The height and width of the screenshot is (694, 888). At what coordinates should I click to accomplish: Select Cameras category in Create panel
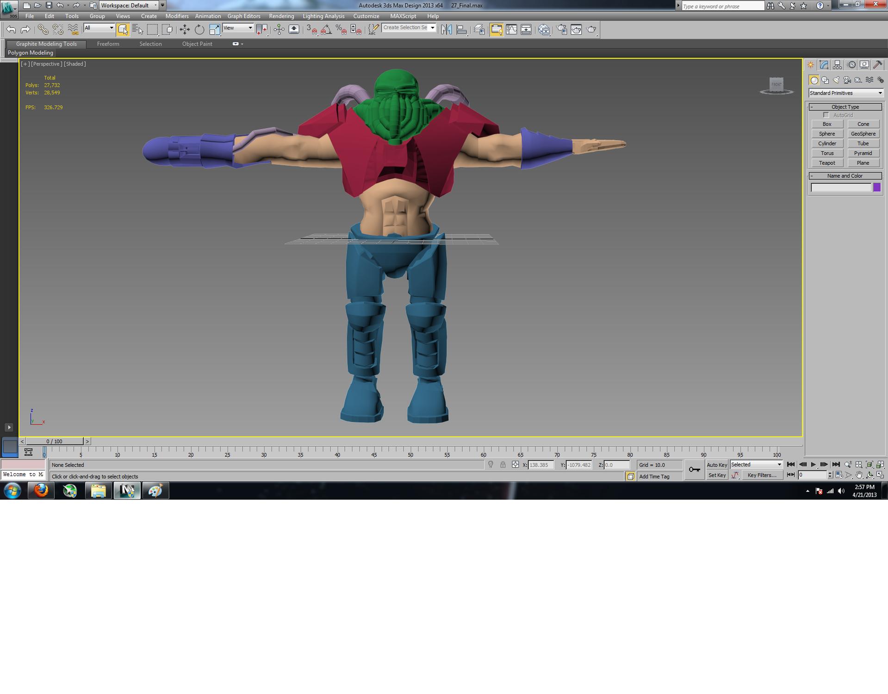pyautogui.click(x=847, y=80)
